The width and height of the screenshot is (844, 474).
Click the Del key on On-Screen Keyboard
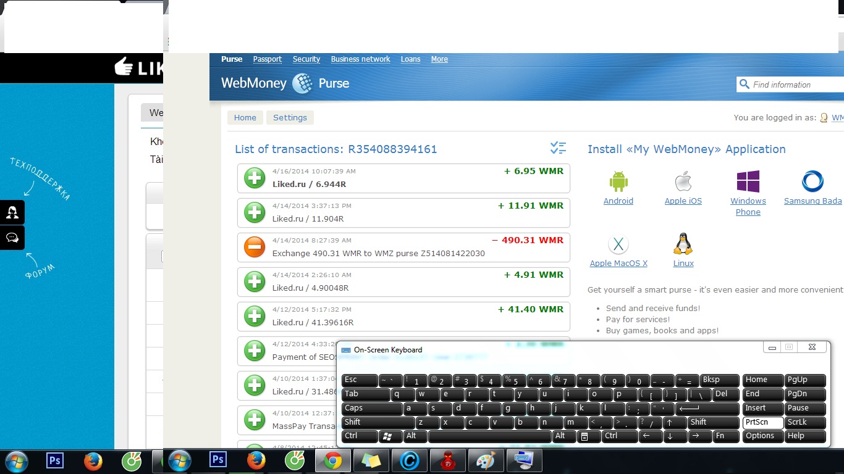point(726,394)
